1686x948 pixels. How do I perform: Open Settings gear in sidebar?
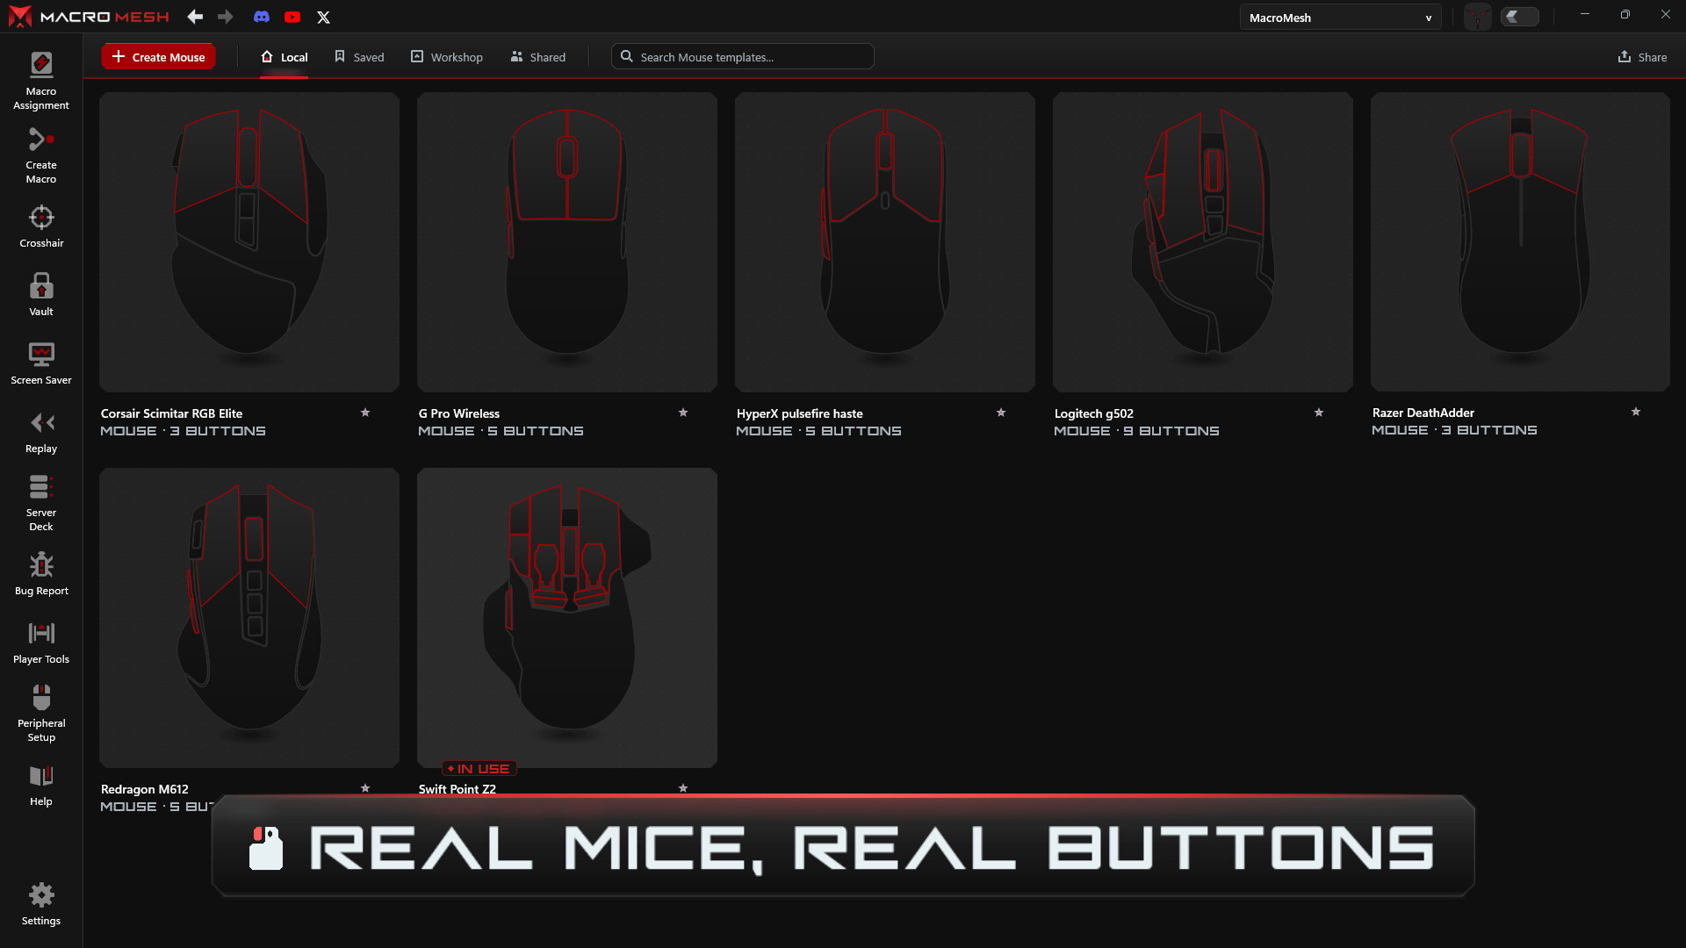coord(41,904)
